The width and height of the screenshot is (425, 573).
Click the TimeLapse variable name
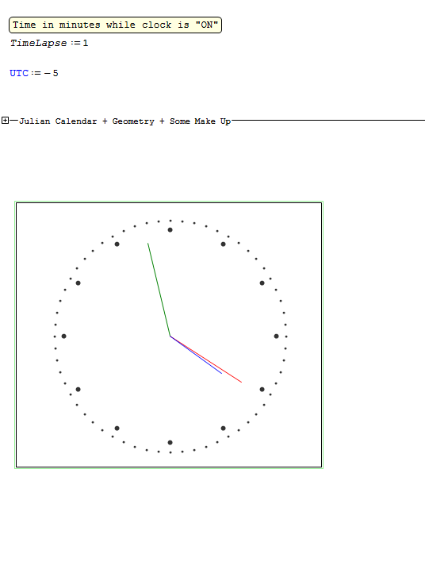(38, 43)
